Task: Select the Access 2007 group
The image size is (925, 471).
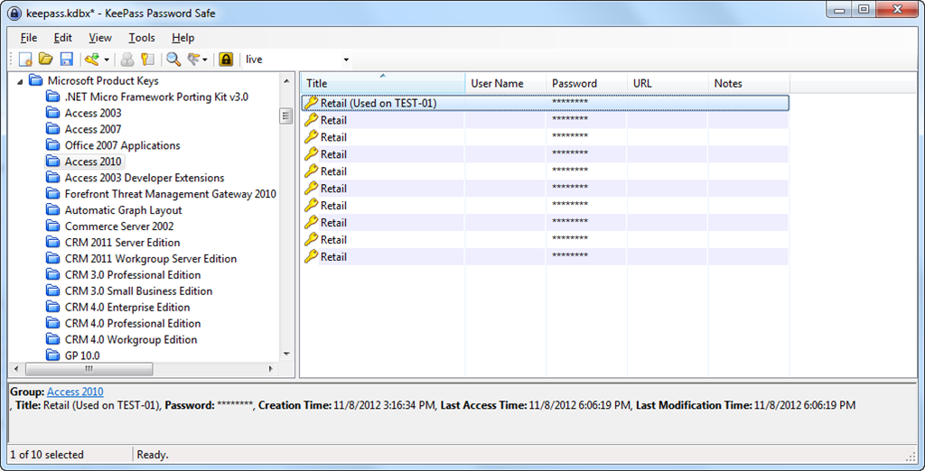Action: point(93,129)
